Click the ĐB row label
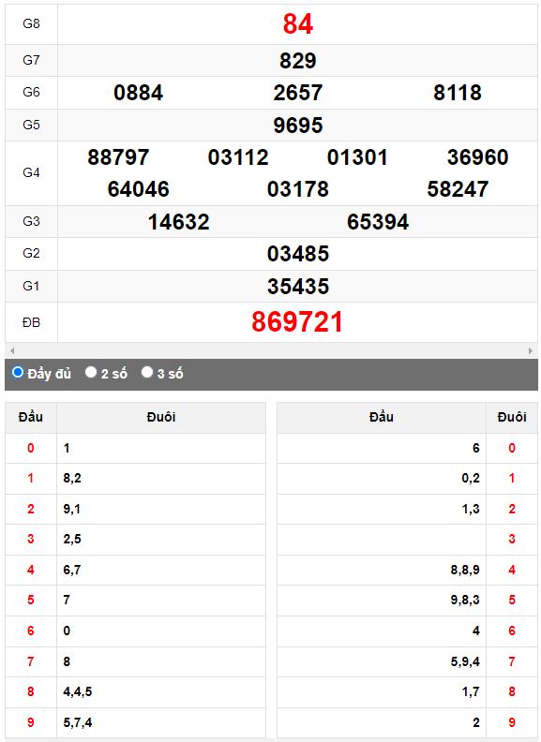Image resolution: width=541 pixels, height=742 pixels. coord(31,322)
